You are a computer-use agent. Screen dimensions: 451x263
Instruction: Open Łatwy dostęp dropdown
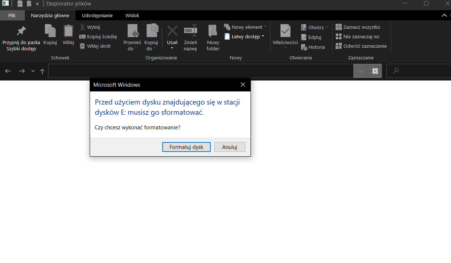click(244, 36)
